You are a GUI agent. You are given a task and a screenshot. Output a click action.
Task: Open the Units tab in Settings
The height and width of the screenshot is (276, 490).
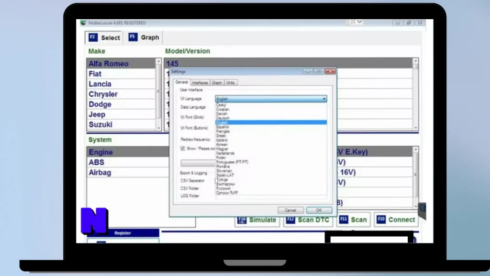click(x=230, y=82)
